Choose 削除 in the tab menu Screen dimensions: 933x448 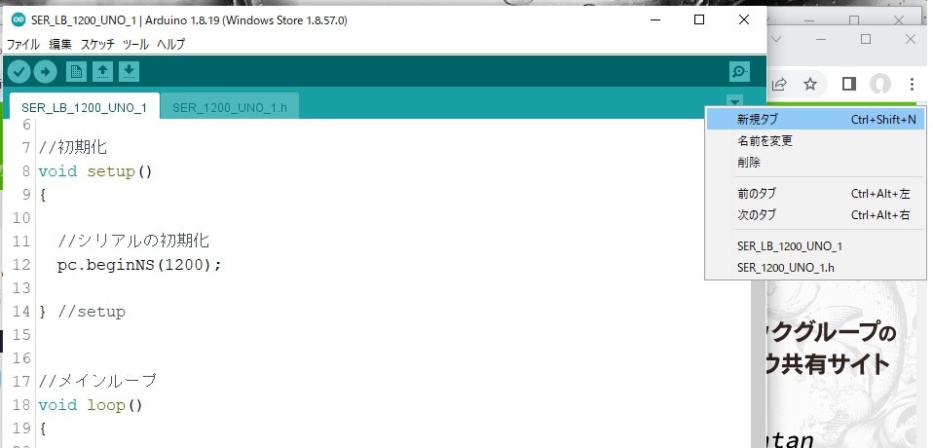point(815,163)
